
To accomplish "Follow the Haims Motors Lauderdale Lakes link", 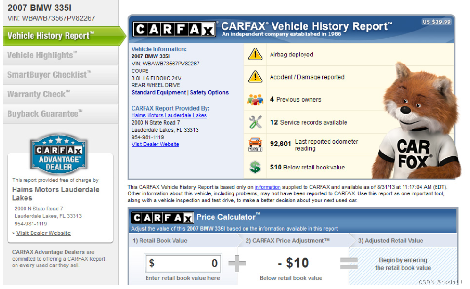I will click(x=169, y=115).
